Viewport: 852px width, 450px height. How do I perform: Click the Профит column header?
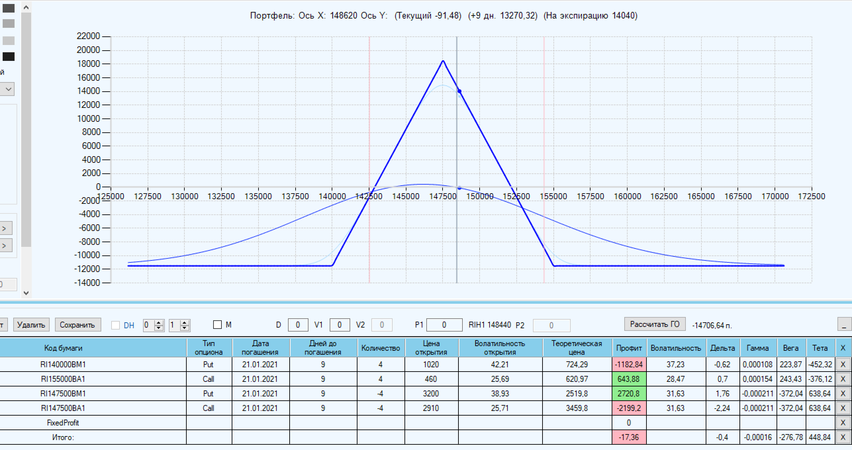pos(629,348)
